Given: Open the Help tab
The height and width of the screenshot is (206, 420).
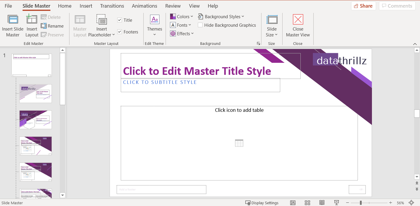Looking at the screenshot, I should click(x=213, y=6).
